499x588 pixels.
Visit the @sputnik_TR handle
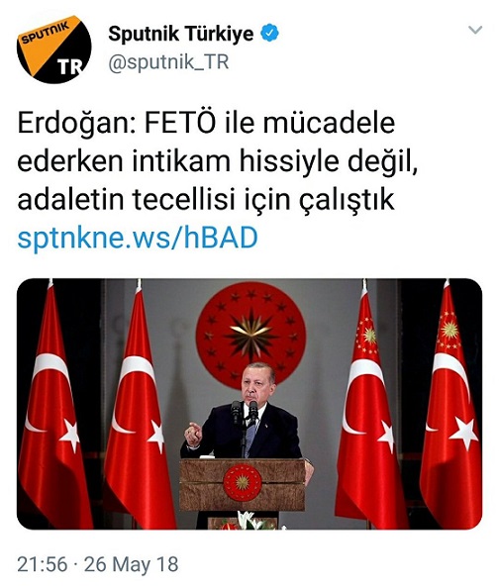[x=168, y=62]
